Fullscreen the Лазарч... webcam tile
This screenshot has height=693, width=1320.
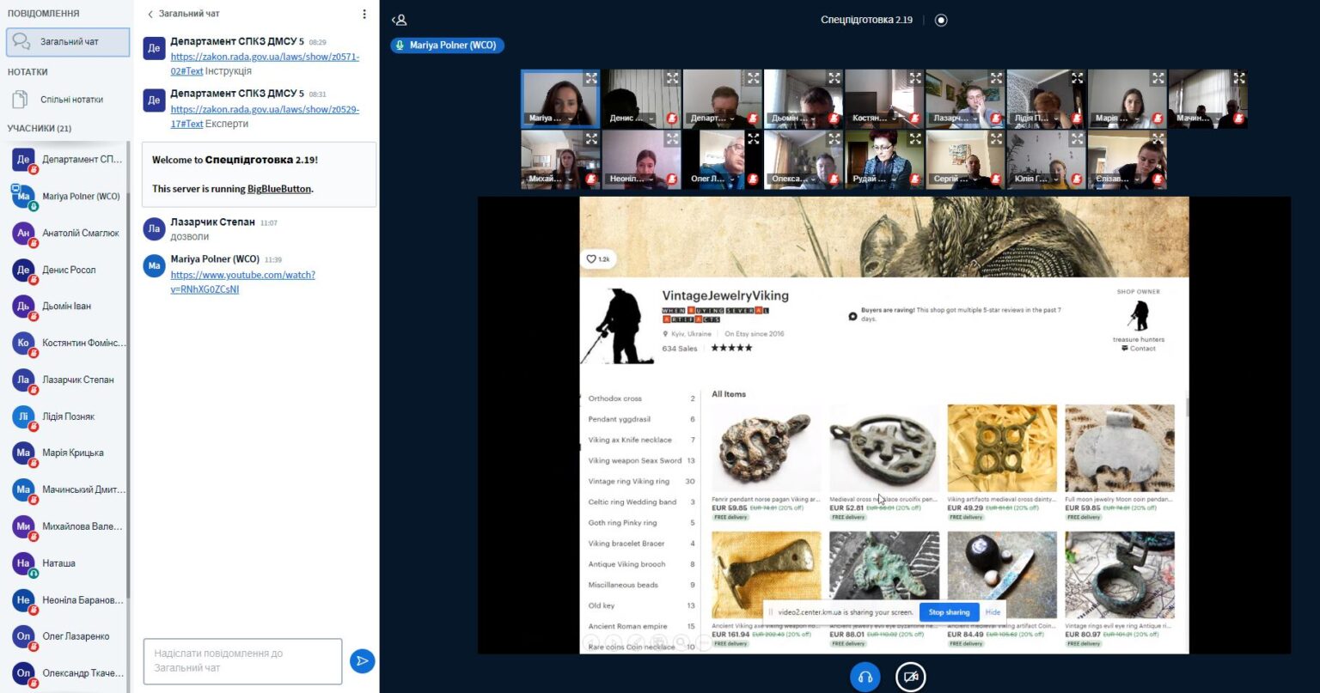click(996, 78)
